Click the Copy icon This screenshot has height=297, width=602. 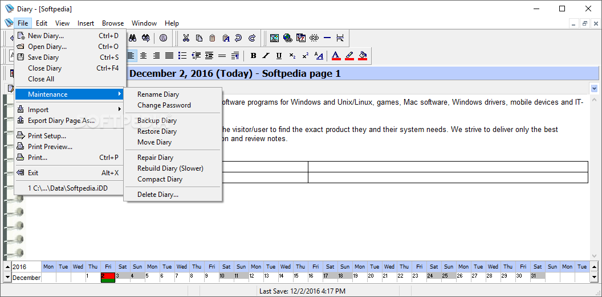click(x=200, y=38)
